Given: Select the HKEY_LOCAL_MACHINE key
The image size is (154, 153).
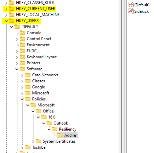Looking at the screenshot, I should (x=38, y=15).
